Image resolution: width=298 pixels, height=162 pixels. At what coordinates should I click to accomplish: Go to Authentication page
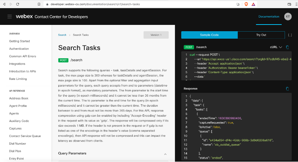[x=19, y=49]
